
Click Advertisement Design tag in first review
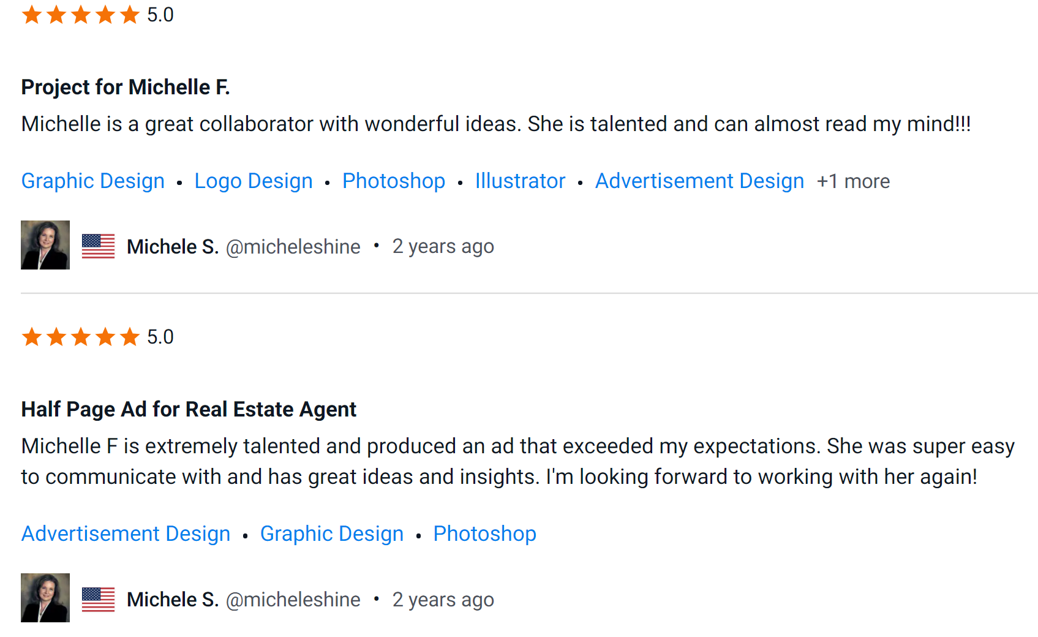pyautogui.click(x=699, y=181)
